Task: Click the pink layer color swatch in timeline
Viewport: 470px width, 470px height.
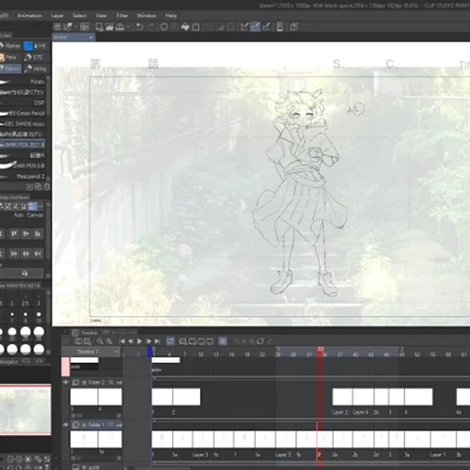Action: [66, 367]
